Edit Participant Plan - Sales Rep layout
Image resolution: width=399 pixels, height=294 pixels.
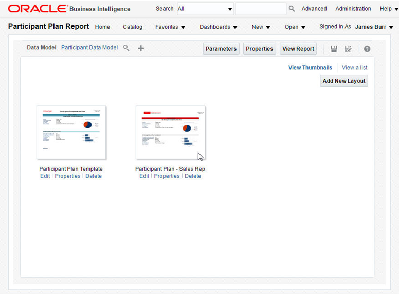(x=144, y=176)
